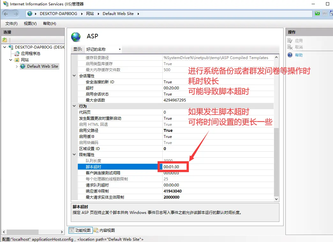Expand the Default Web Site tree node
The image size is (333, 242).
pos(17,66)
